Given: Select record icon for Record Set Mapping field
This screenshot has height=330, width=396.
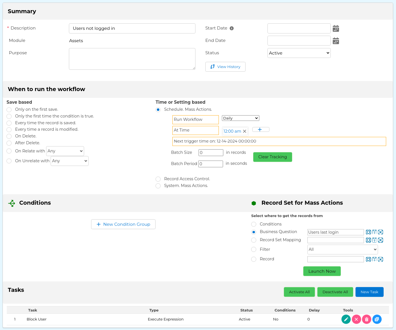Looking at the screenshot, I should pyautogui.click(x=368, y=240).
